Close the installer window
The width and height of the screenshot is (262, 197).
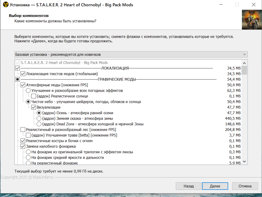coord(254,5)
